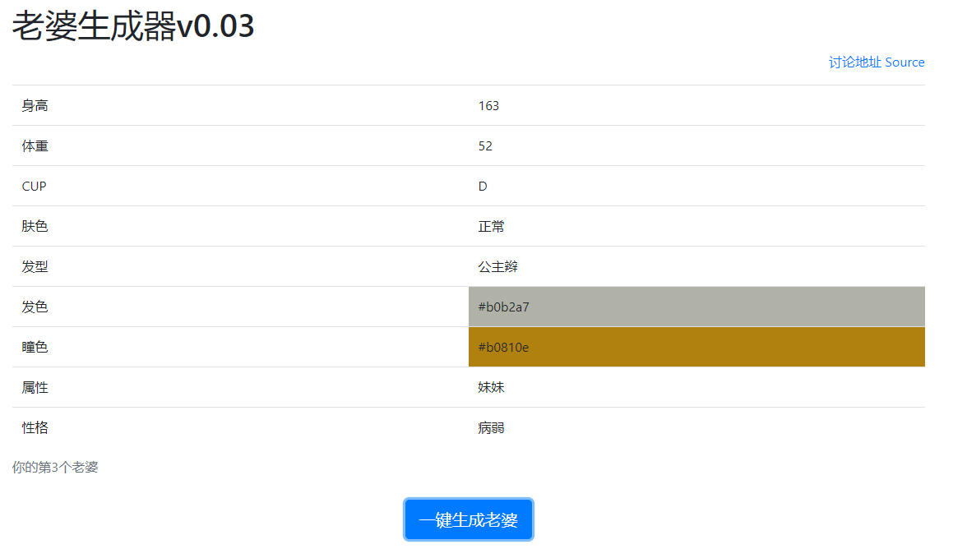Click the personality value 病弱
This screenshot has height=549, width=967.
point(491,427)
